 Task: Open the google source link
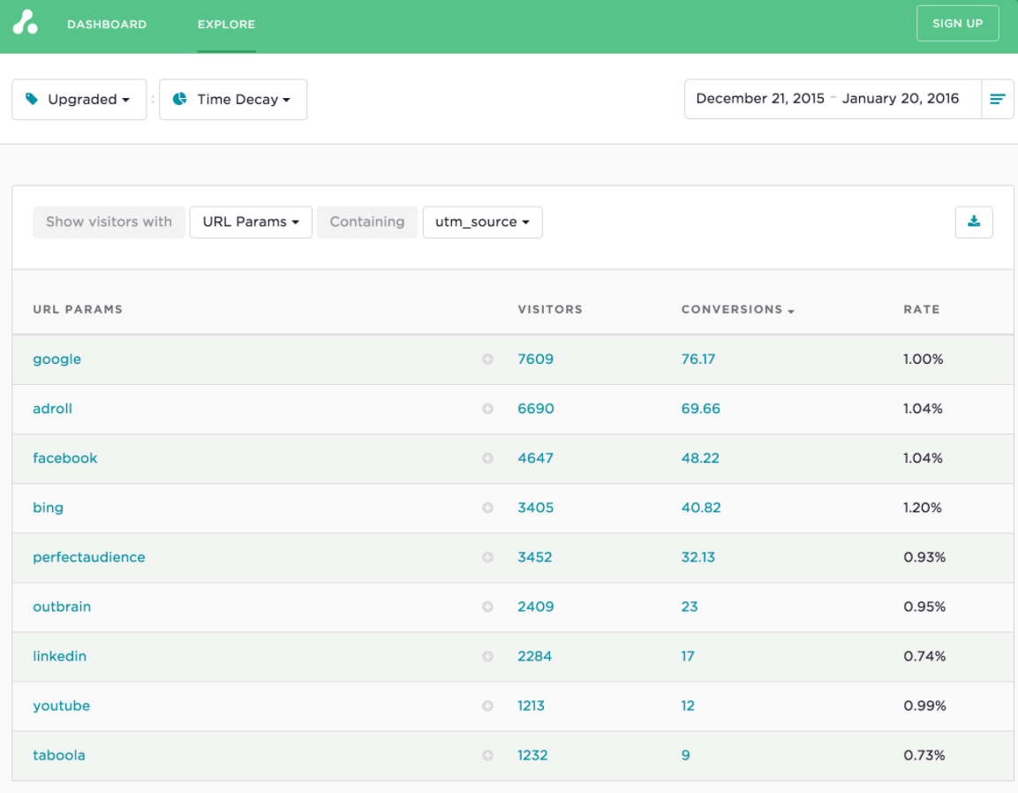coord(57,359)
